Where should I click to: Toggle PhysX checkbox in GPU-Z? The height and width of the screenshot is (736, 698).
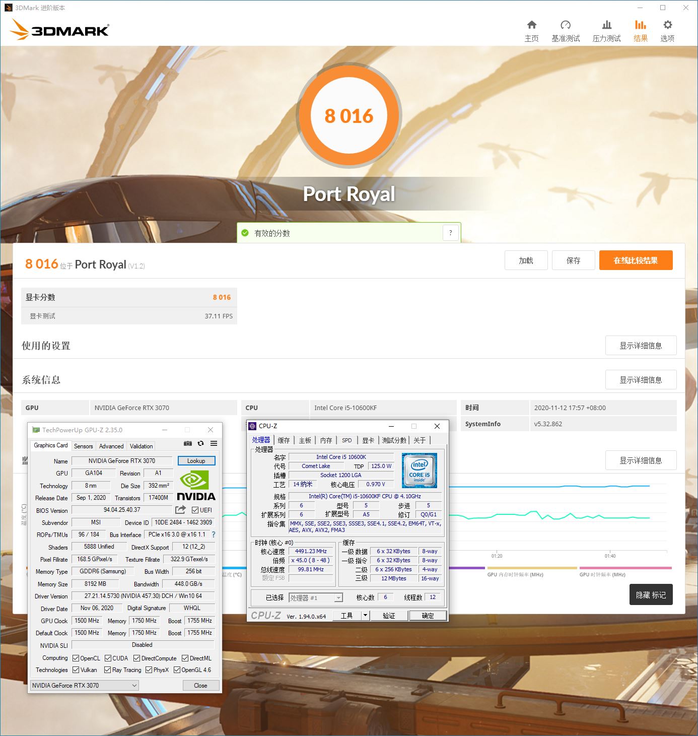pyautogui.click(x=149, y=670)
